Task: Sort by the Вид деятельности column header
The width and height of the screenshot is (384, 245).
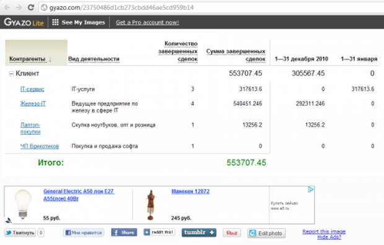Action: 94,59
